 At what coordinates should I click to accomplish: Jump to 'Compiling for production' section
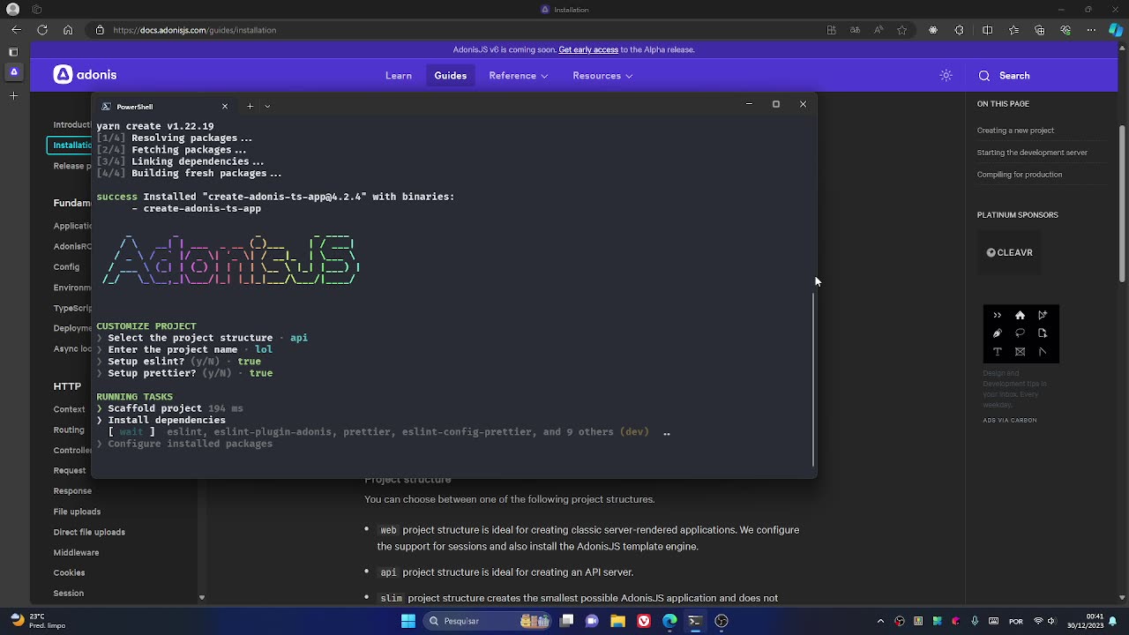click(x=1020, y=175)
